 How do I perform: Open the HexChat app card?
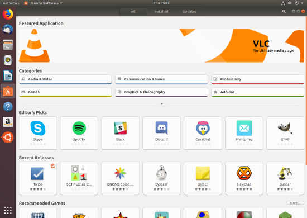244,178
